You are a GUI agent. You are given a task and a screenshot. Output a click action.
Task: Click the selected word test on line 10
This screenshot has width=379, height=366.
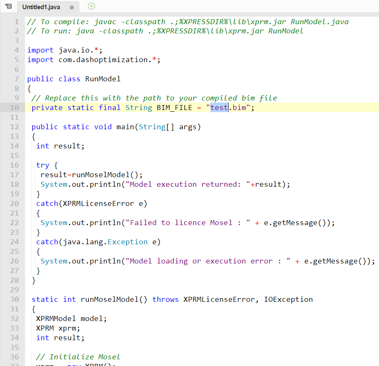219,107
